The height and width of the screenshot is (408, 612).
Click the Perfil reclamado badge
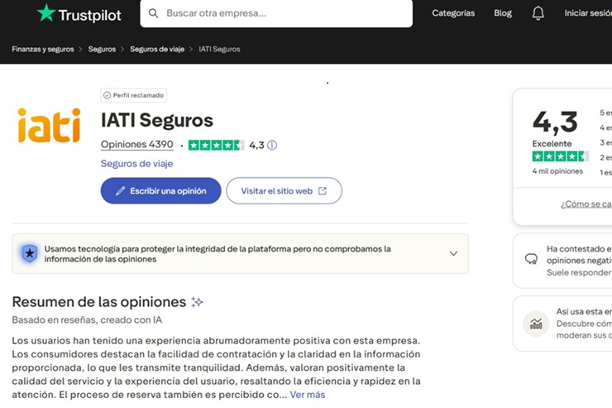coord(133,95)
